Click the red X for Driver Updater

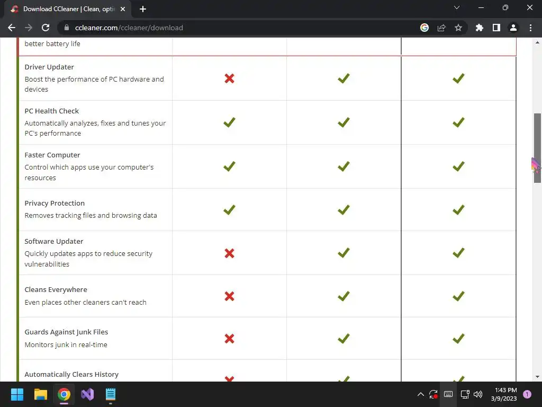point(230,78)
